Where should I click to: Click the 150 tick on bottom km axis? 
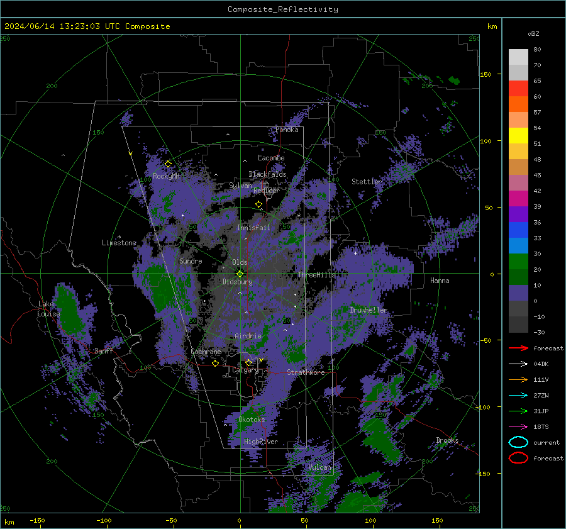coord(437,520)
